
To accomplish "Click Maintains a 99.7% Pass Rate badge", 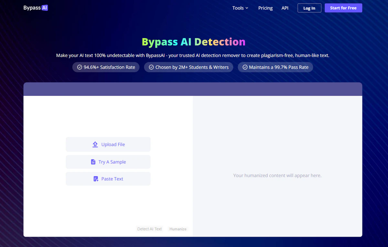I will pyautogui.click(x=275, y=67).
